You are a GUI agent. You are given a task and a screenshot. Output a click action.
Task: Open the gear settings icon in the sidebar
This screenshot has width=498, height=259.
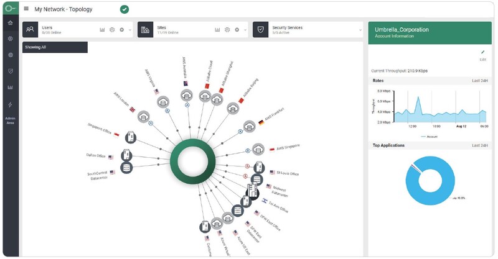click(x=10, y=39)
